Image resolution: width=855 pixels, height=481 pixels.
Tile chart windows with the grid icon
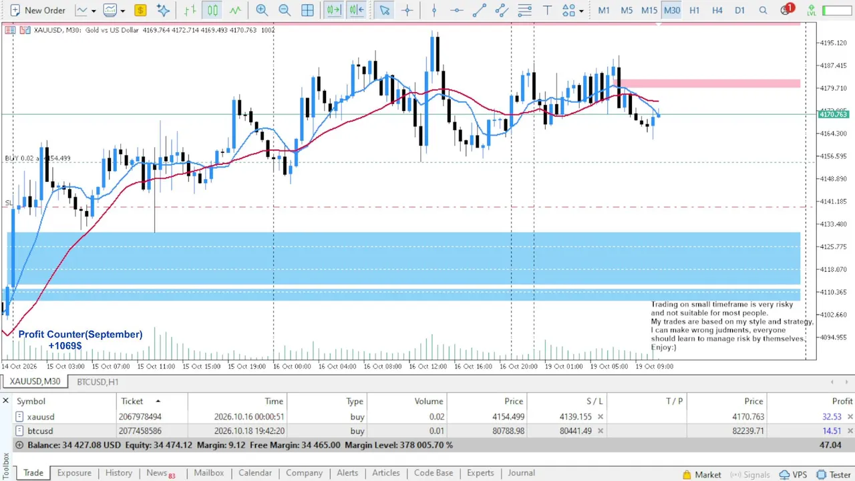point(307,10)
